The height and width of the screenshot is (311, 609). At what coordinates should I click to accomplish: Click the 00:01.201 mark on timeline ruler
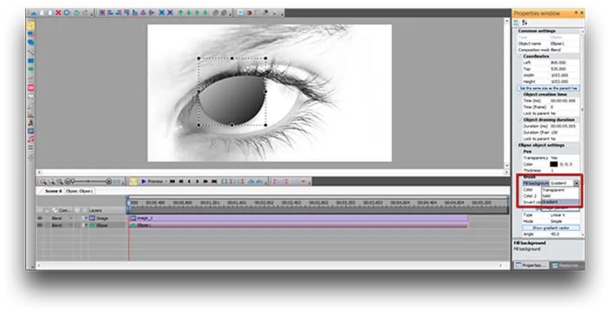[209, 203]
